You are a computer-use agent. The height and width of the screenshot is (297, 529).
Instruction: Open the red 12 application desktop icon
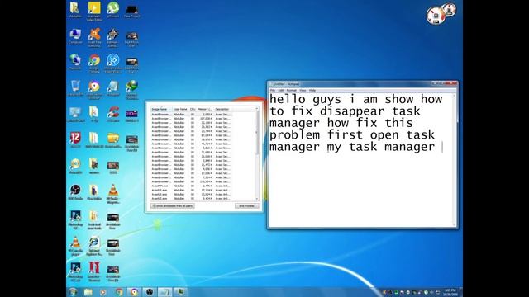(75, 140)
